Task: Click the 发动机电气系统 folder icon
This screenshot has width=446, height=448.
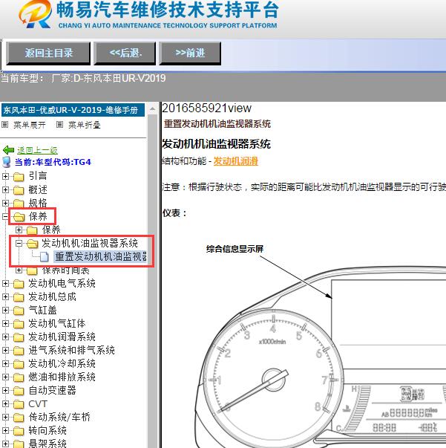Action: 19,284
